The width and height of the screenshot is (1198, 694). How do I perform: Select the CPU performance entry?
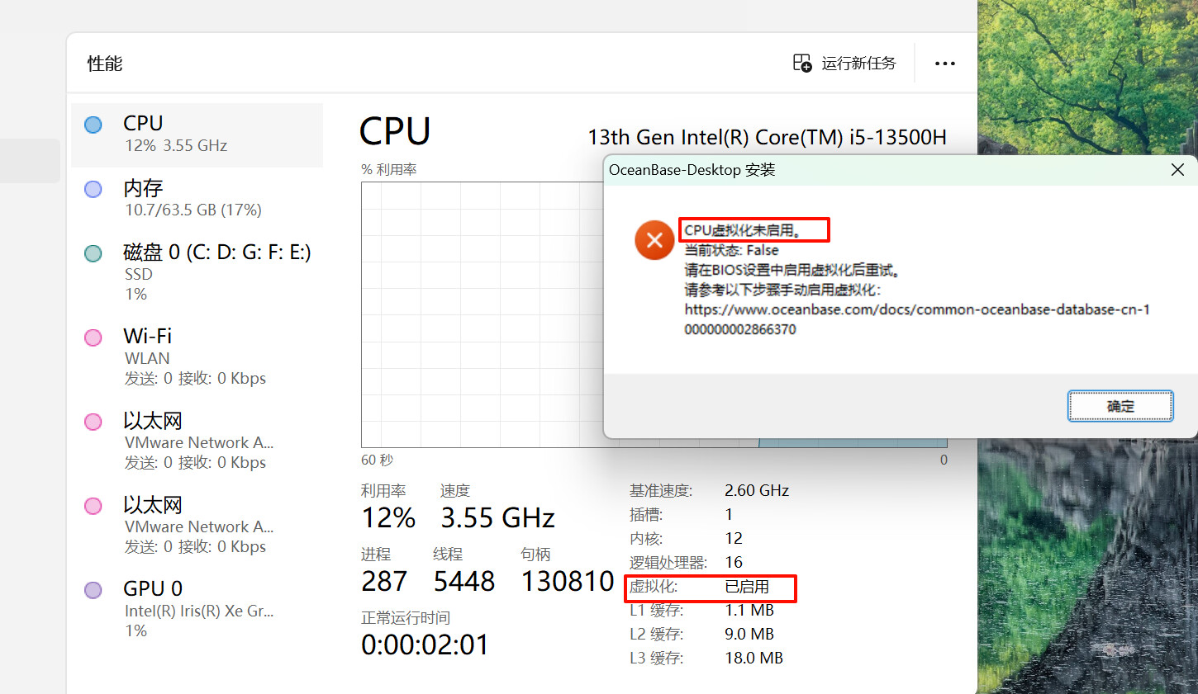[x=197, y=135]
